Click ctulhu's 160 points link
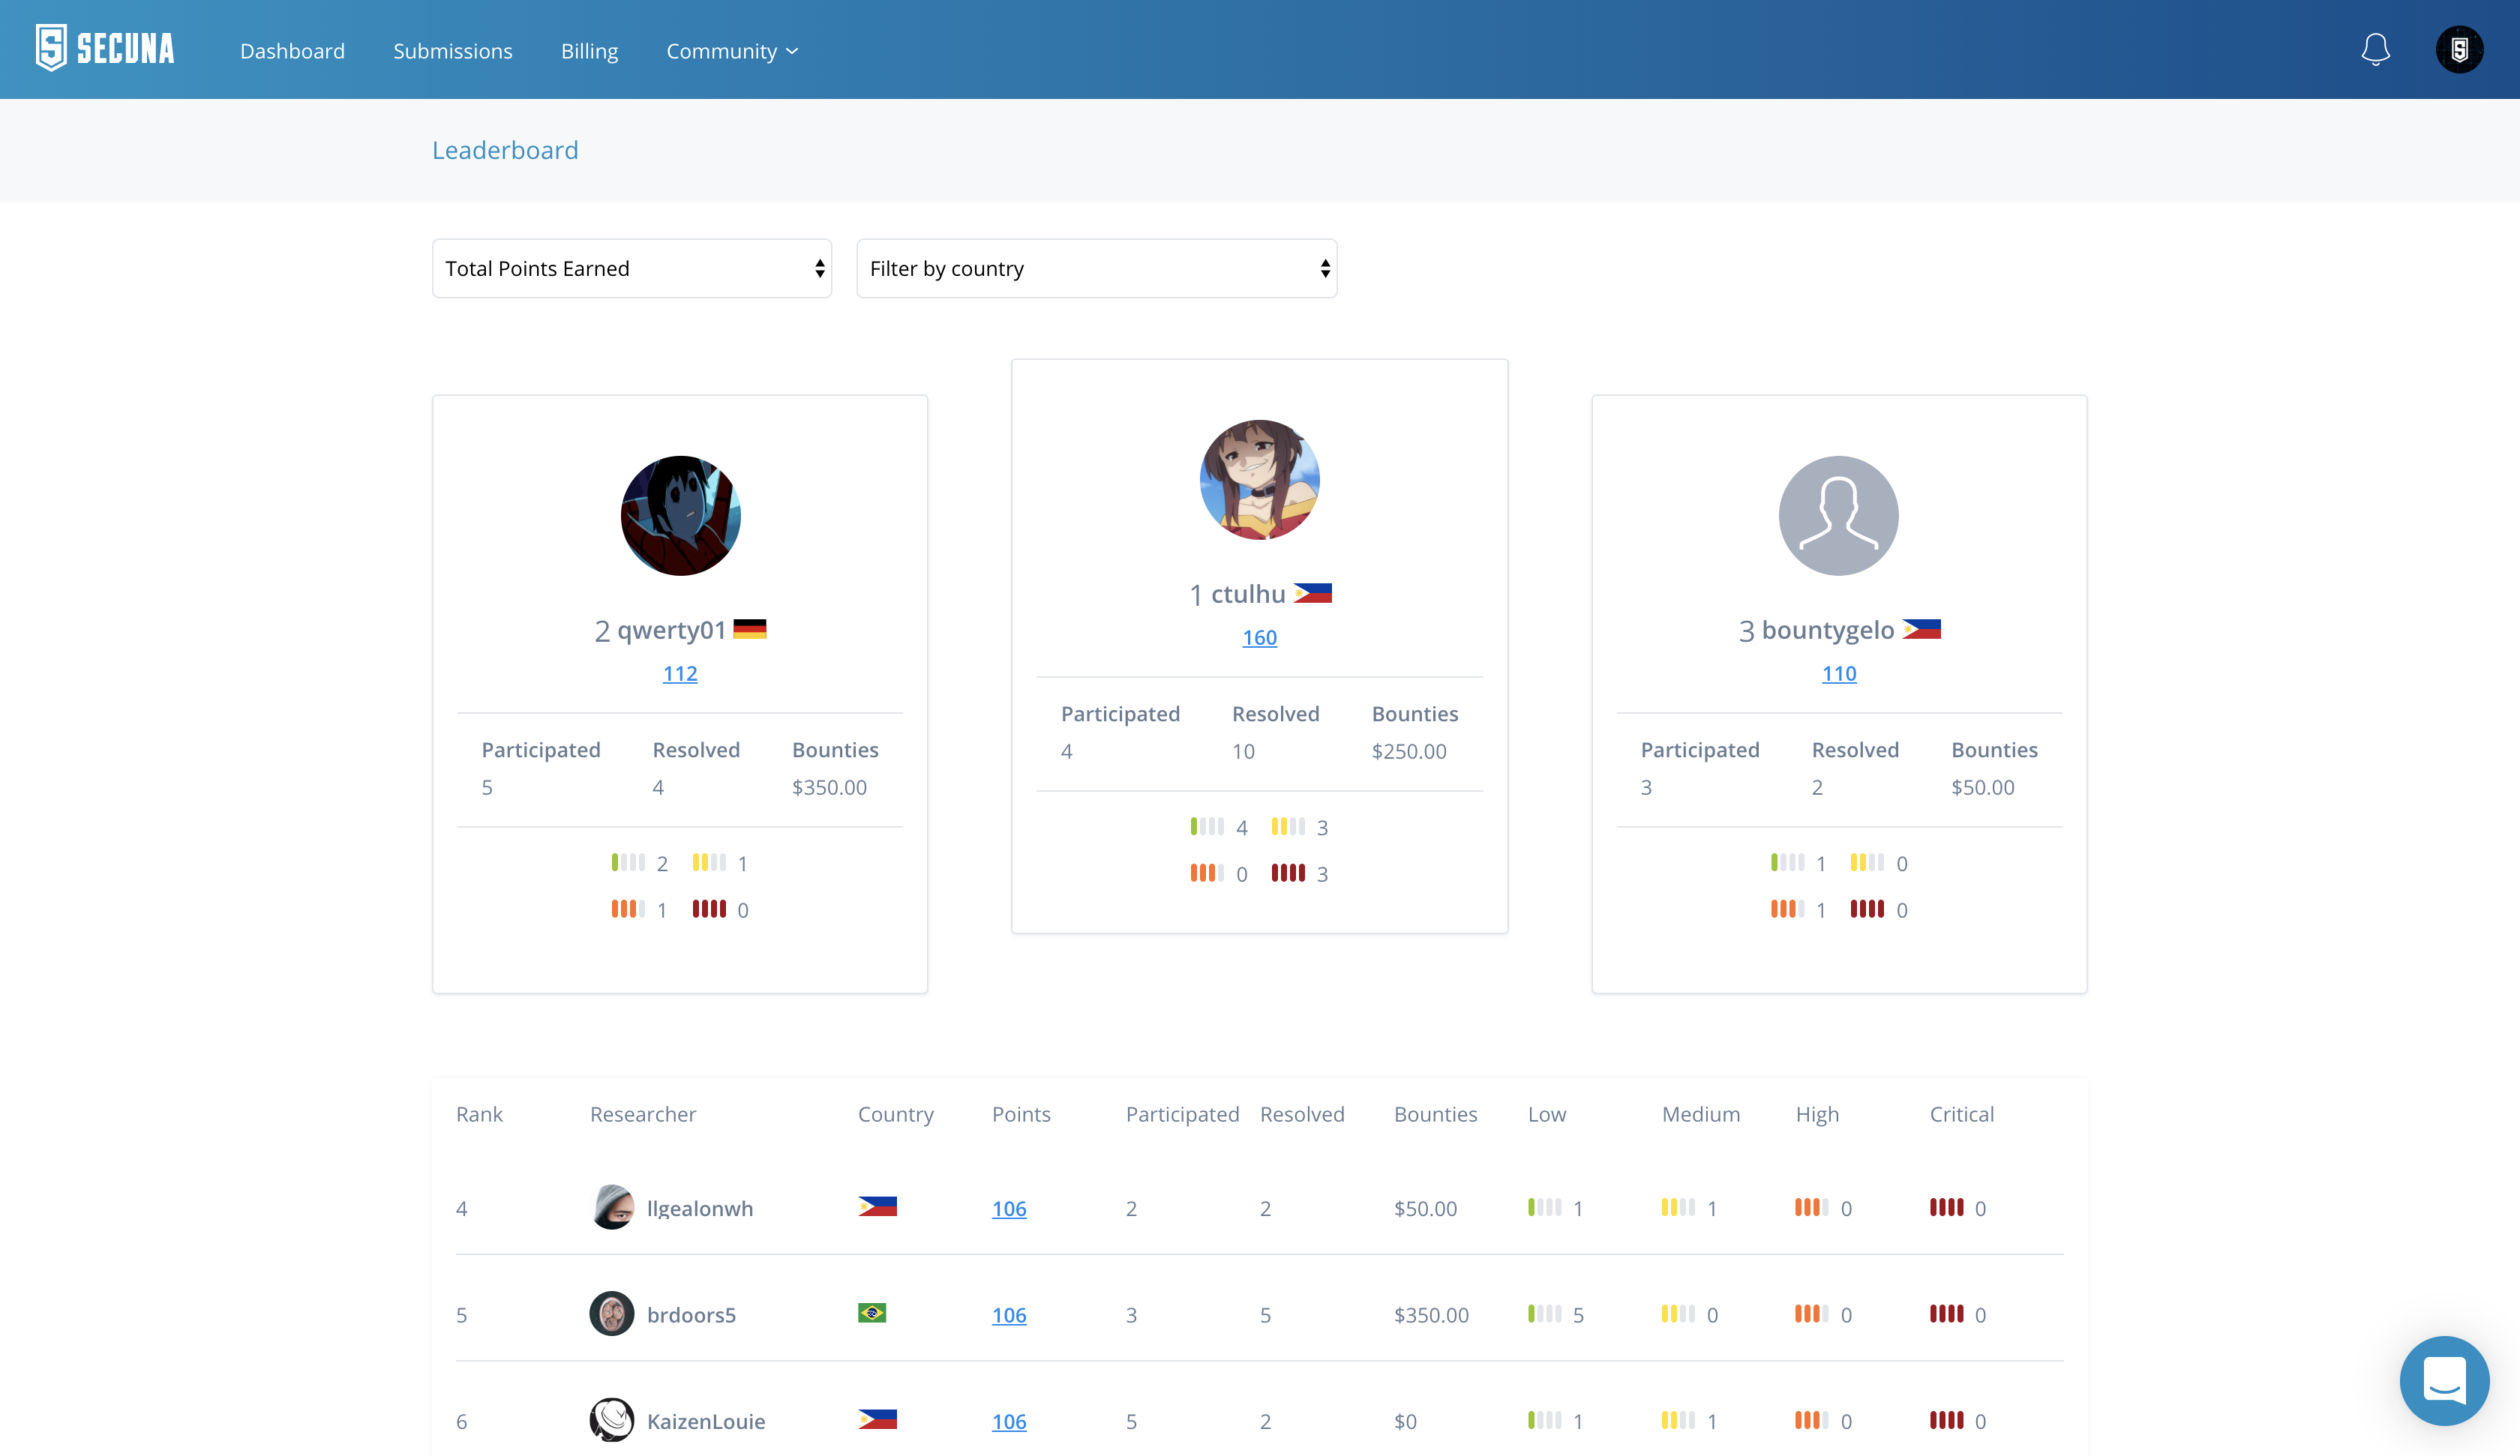Image resolution: width=2520 pixels, height=1456 pixels. pos(1259,637)
